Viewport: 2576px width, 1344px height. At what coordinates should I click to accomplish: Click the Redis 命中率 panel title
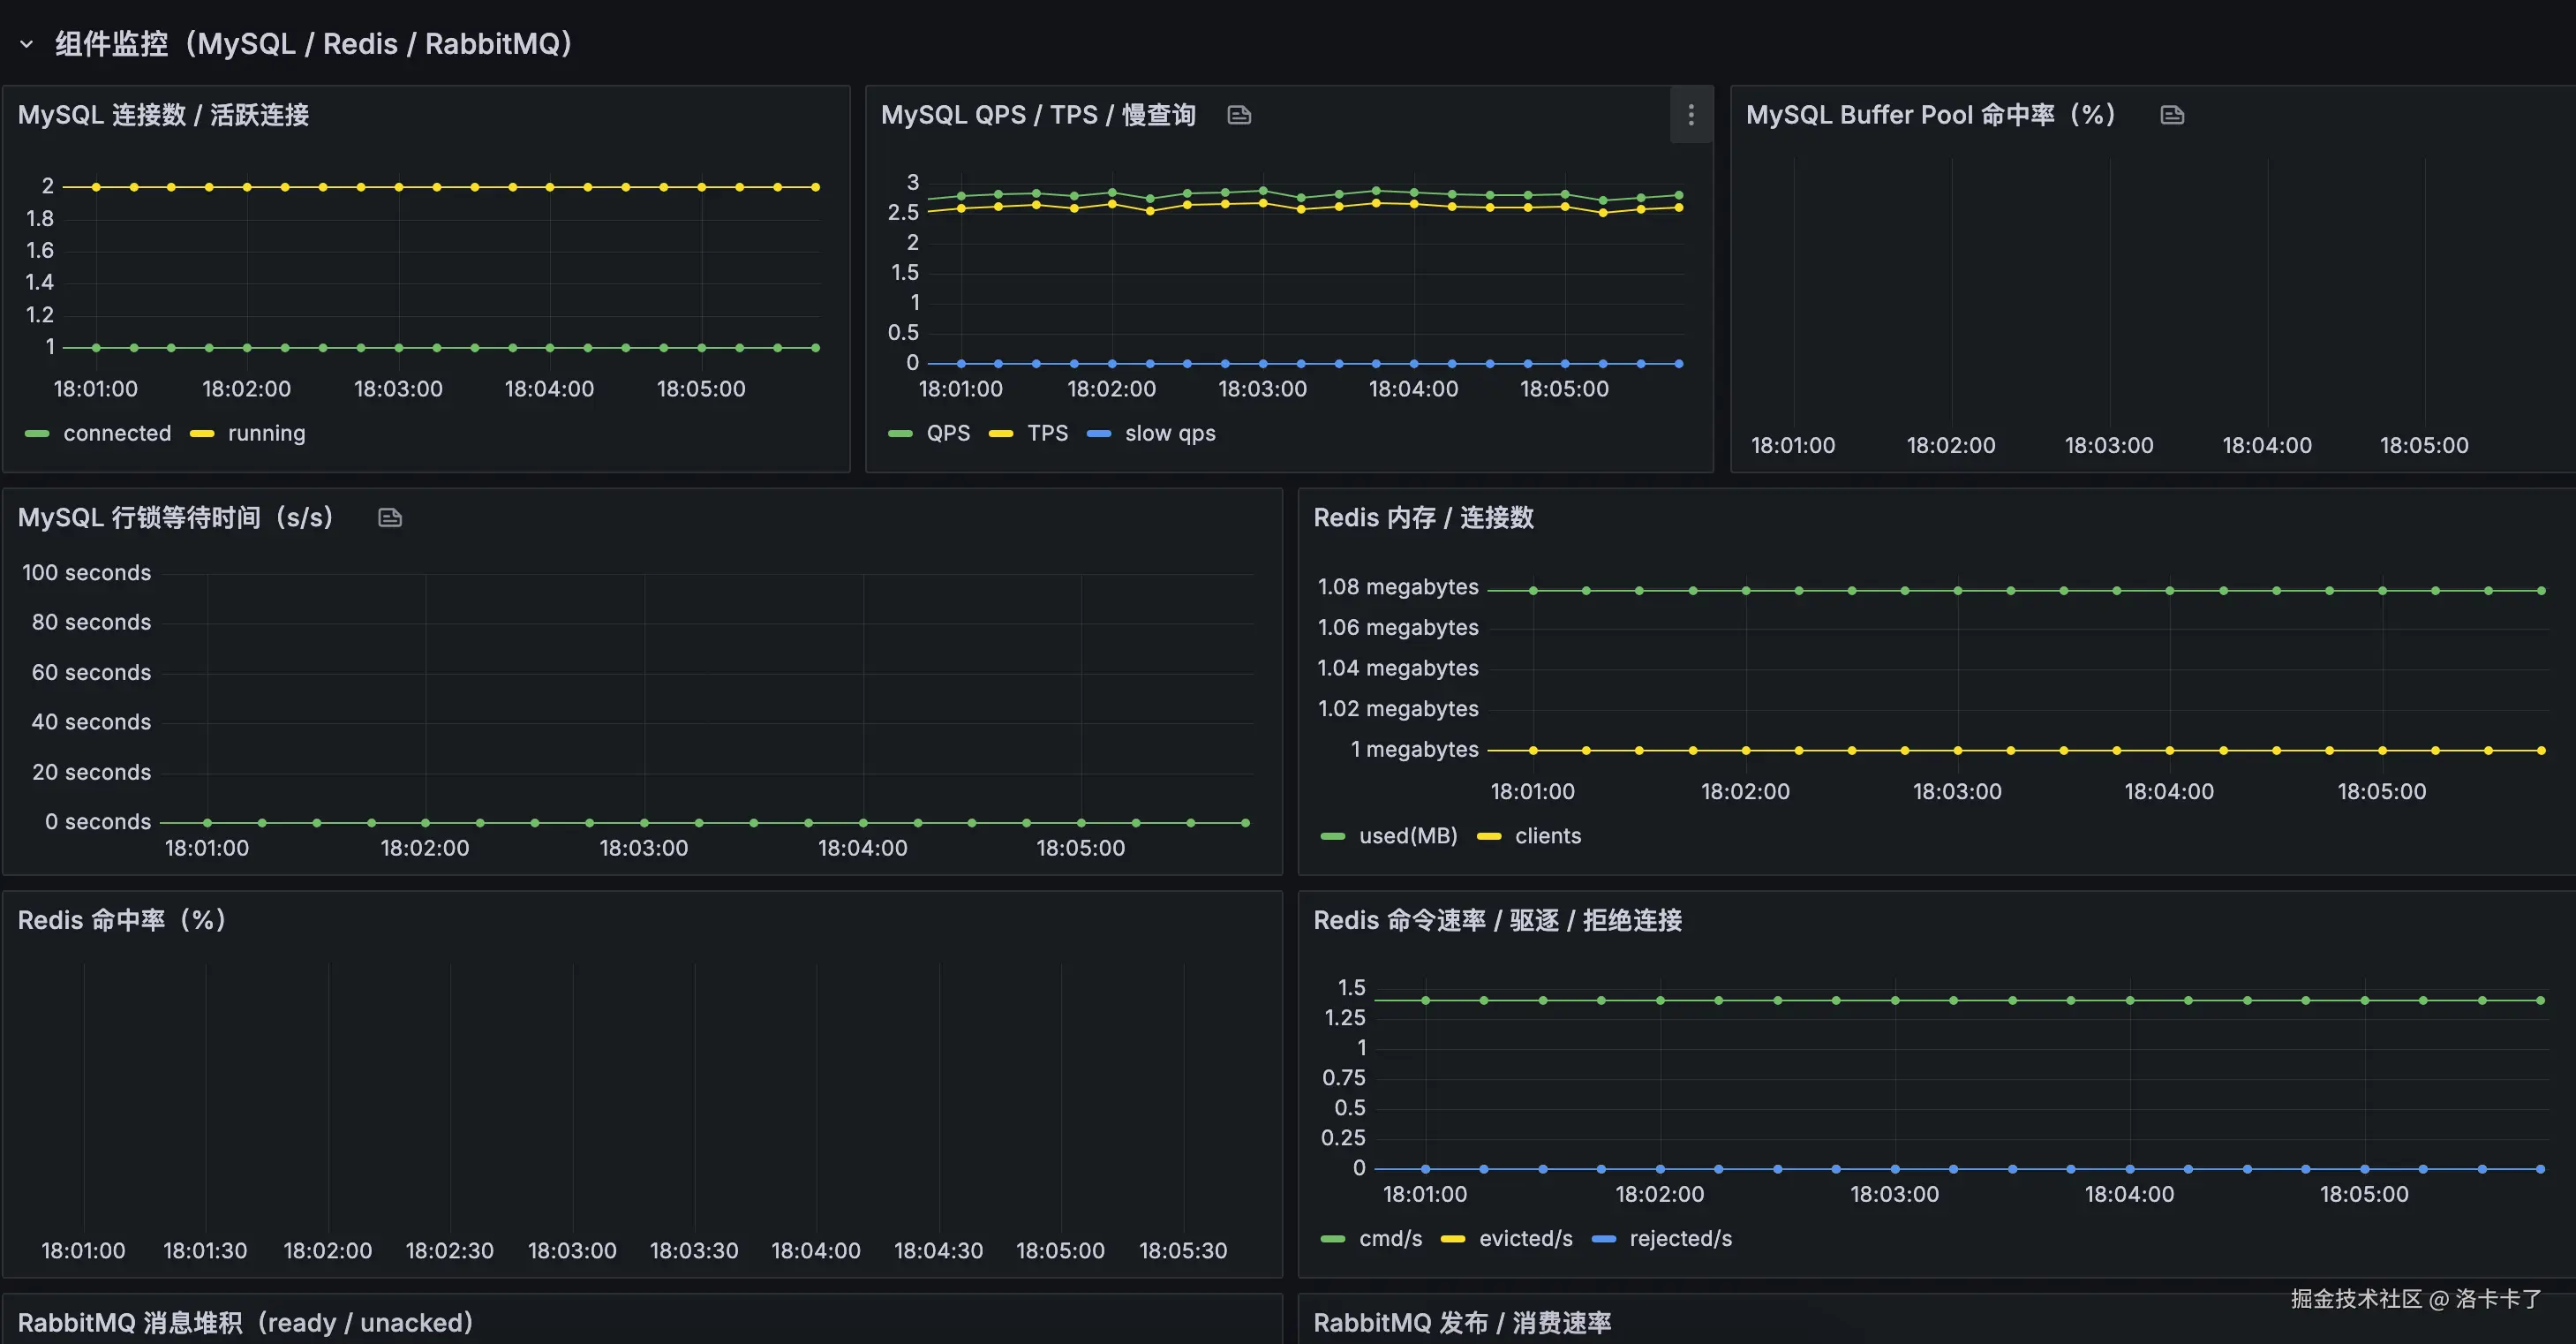point(122,920)
